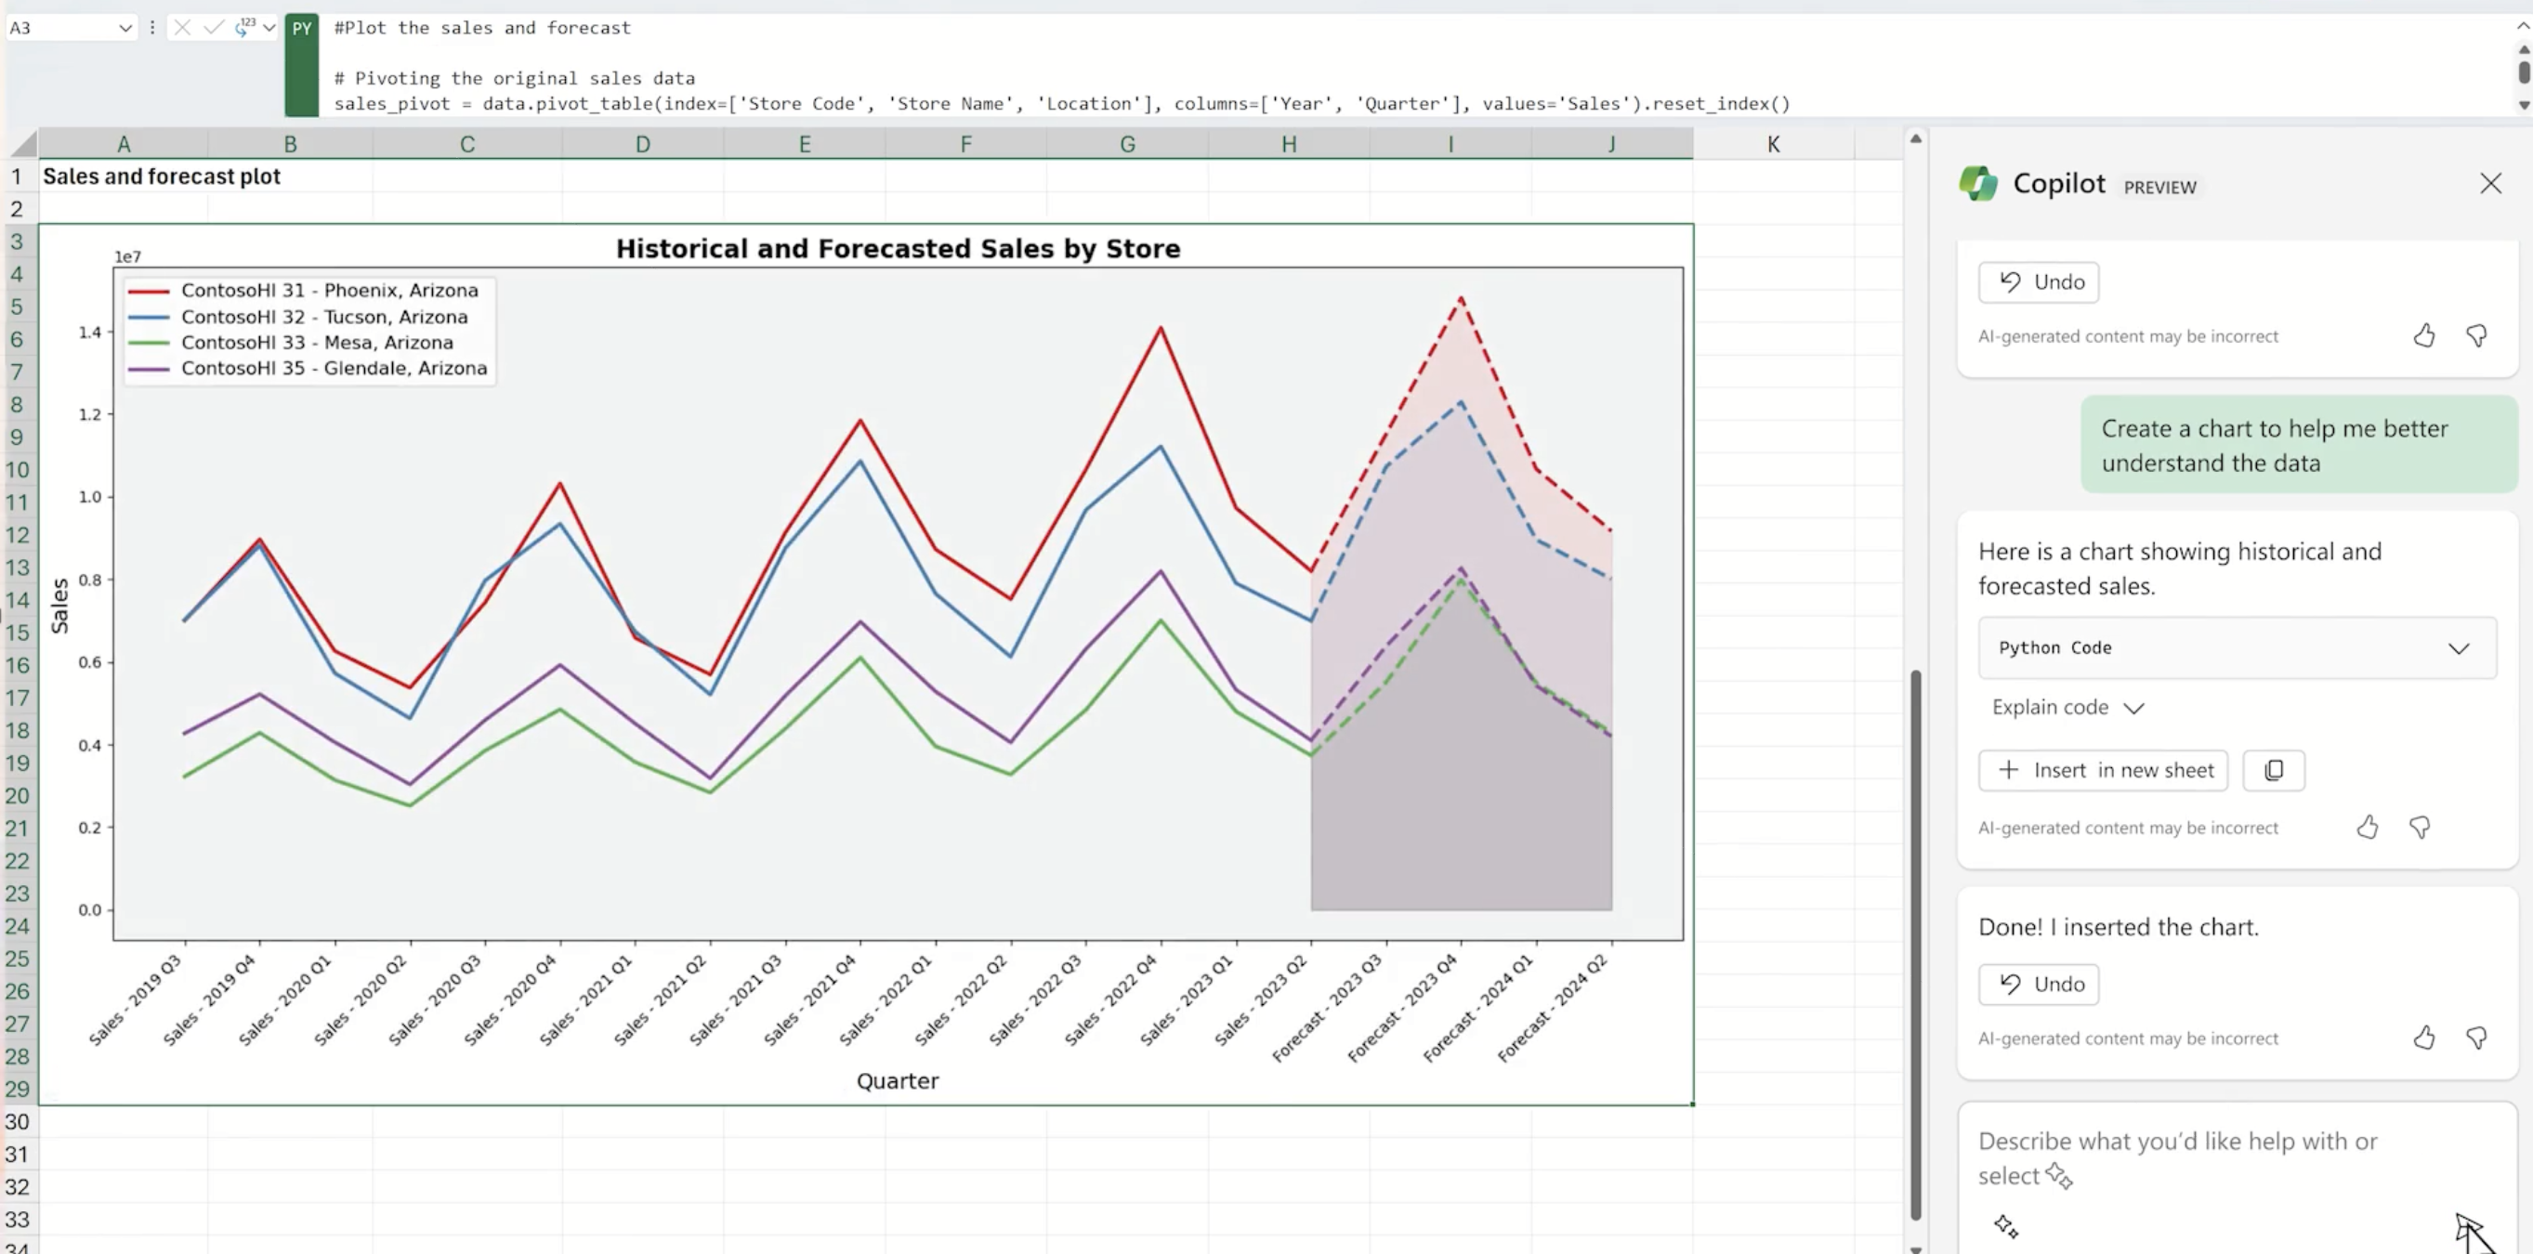The height and width of the screenshot is (1254, 2533).
Task: Click the green PY indicator badge
Action: tap(302, 65)
